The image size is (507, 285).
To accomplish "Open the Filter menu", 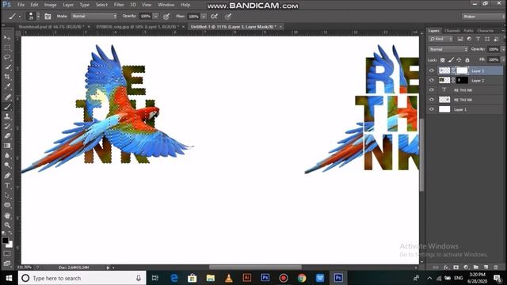I will click(119, 5).
